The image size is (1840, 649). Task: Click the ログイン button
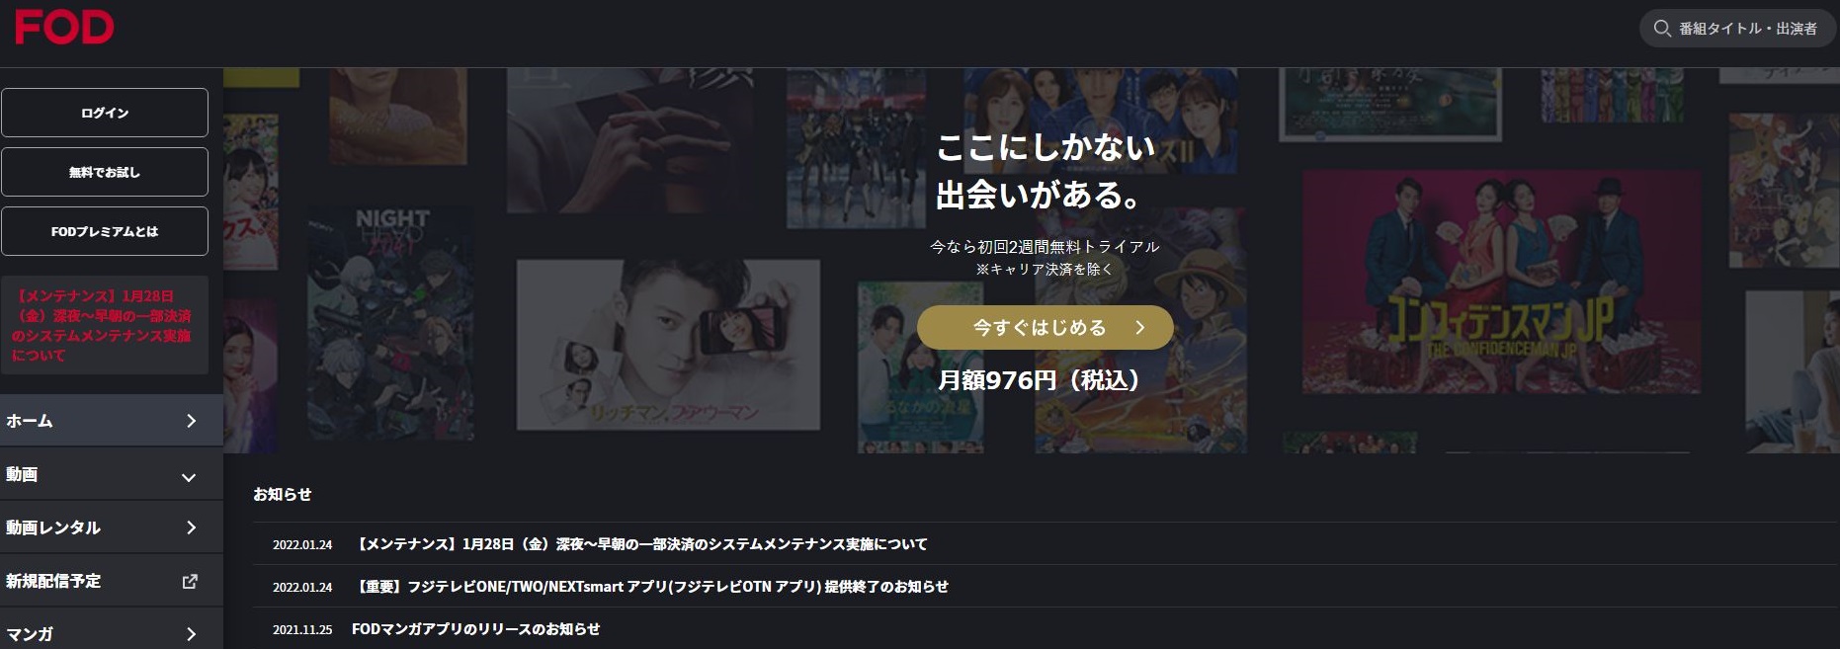click(x=105, y=113)
